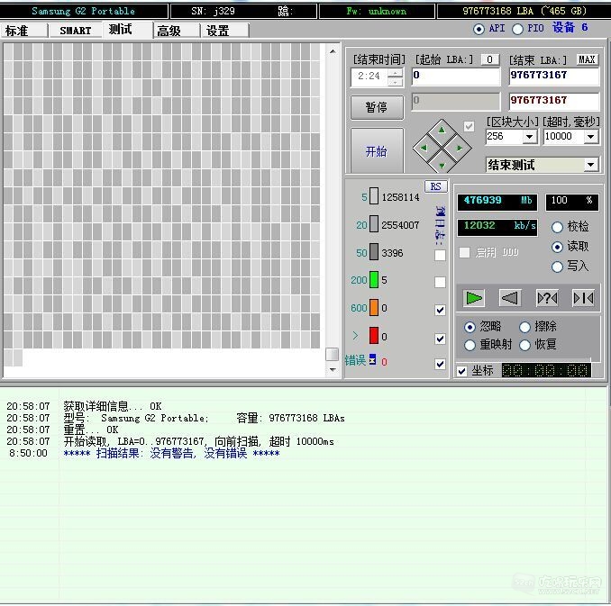611x606 pixels.
Task: Click the Samsung G2 Portable model label
Action: coord(84,11)
